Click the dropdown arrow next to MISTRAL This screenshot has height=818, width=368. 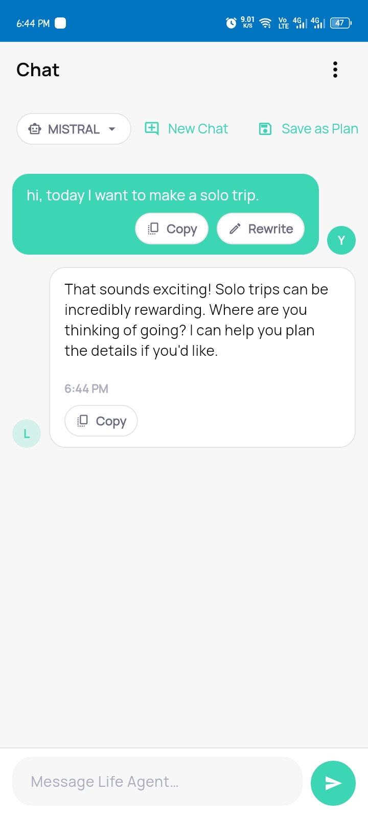click(112, 129)
